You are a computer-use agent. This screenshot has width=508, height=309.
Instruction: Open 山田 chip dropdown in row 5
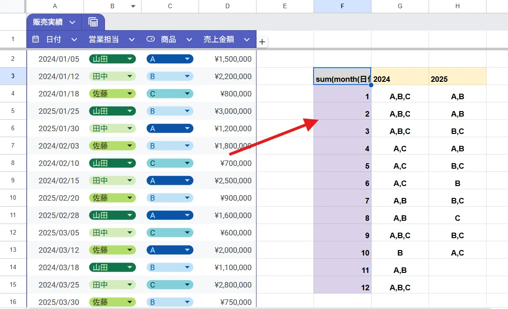point(130,111)
